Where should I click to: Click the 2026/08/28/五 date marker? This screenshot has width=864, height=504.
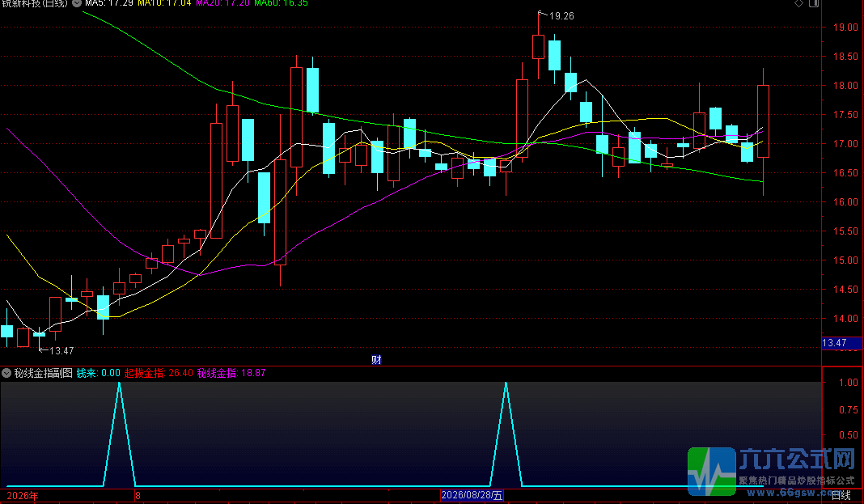(x=472, y=495)
